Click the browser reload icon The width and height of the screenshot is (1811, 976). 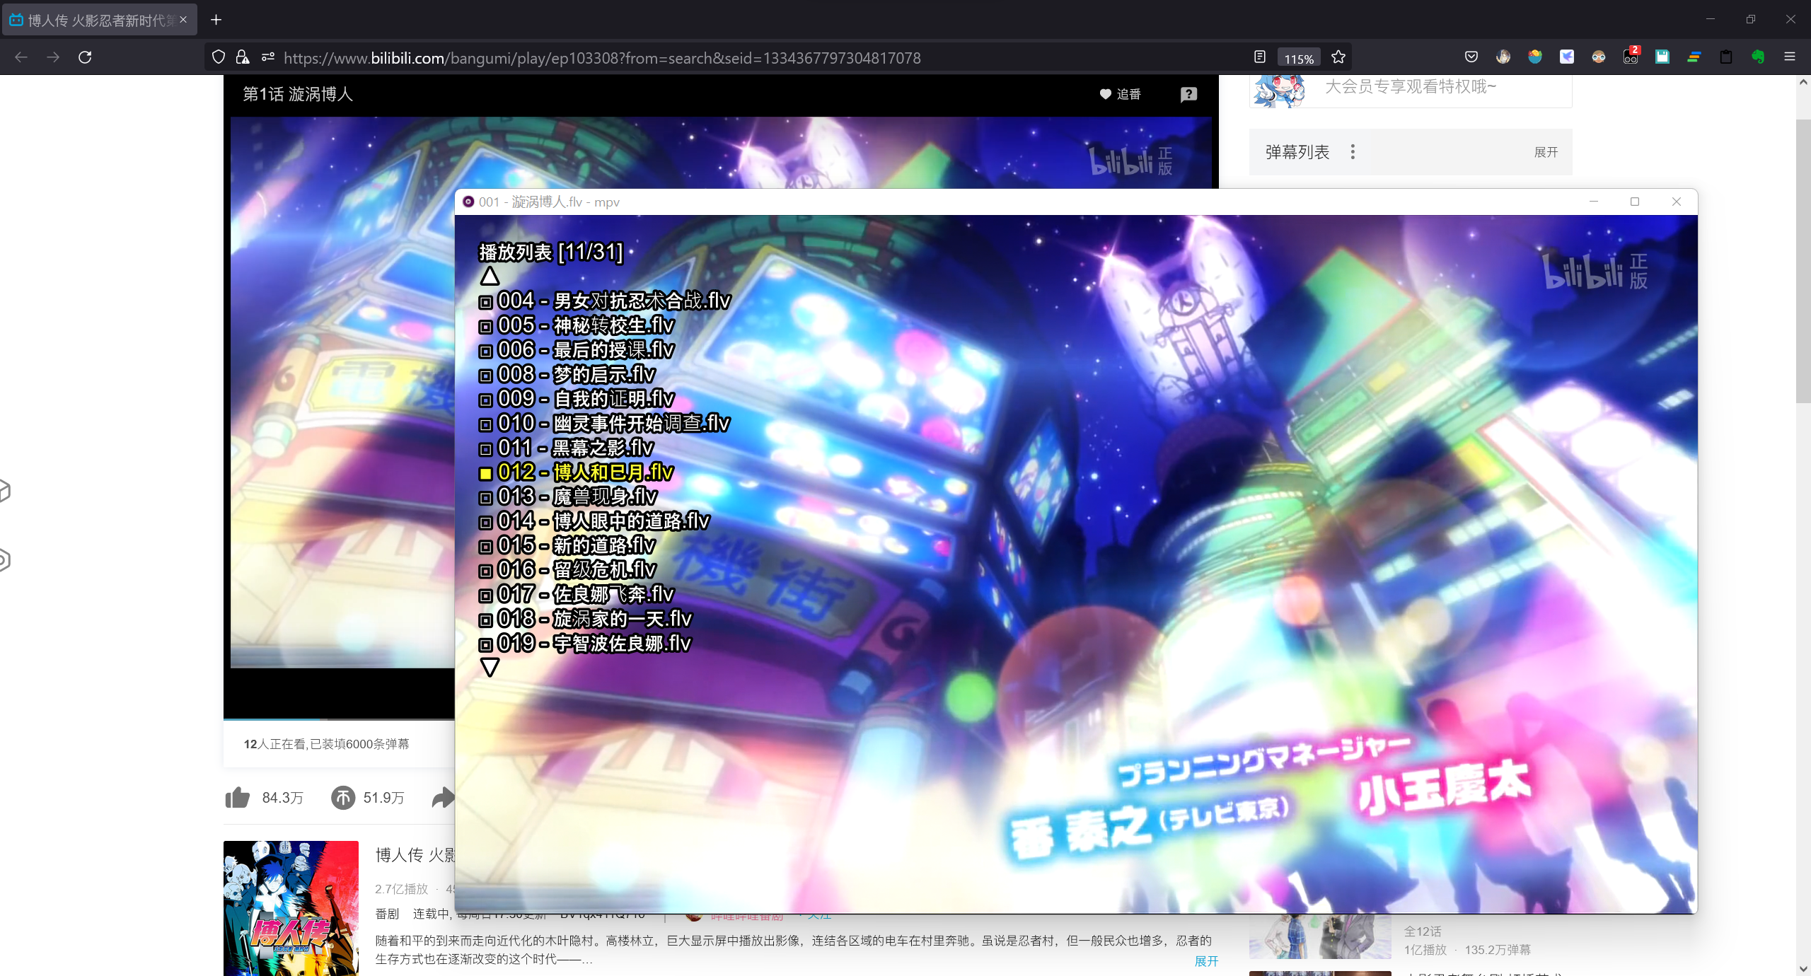point(85,57)
